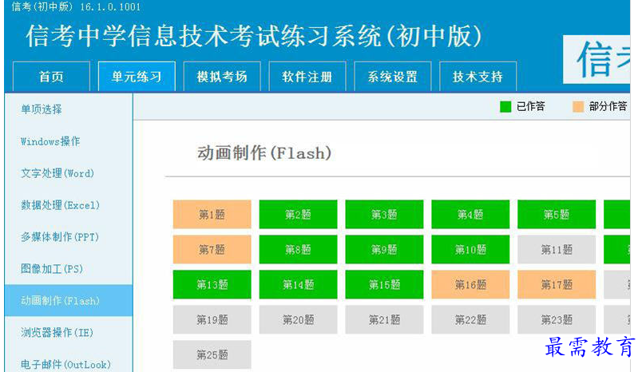Open the 系统设置 tab
The width and height of the screenshot is (642, 372).
pyautogui.click(x=393, y=77)
